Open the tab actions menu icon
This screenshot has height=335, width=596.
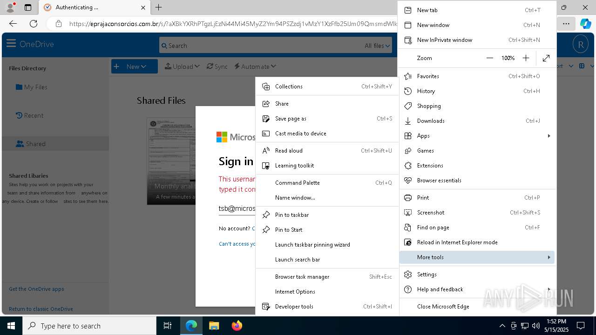pyautogui.click(x=27, y=7)
